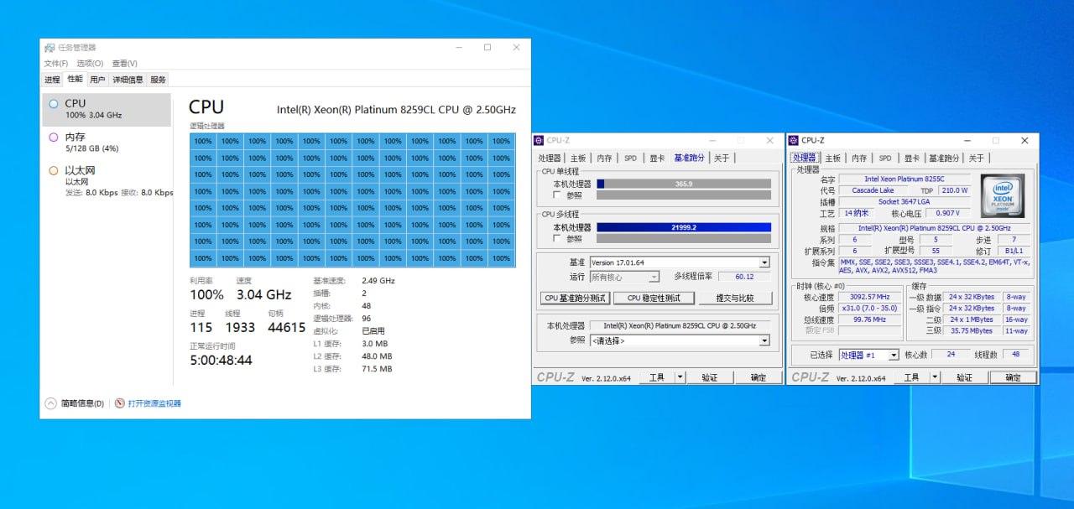Click the 本机处理器 field below the benchmark buttons
The width and height of the screenshot is (1074, 509).
pyautogui.click(x=680, y=325)
